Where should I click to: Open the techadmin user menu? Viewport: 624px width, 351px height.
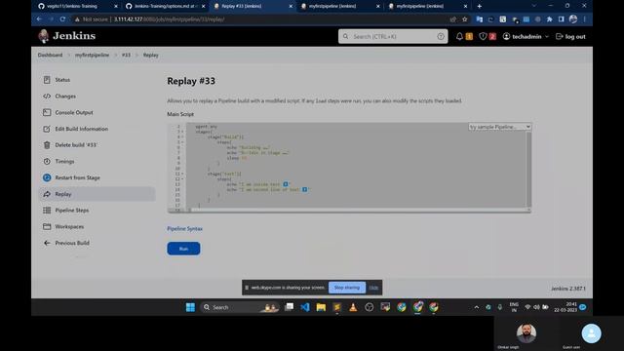[526, 36]
